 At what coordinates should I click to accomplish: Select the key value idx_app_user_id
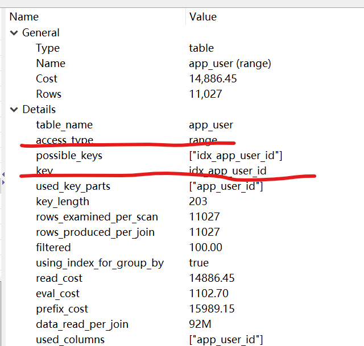(x=227, y=171)
